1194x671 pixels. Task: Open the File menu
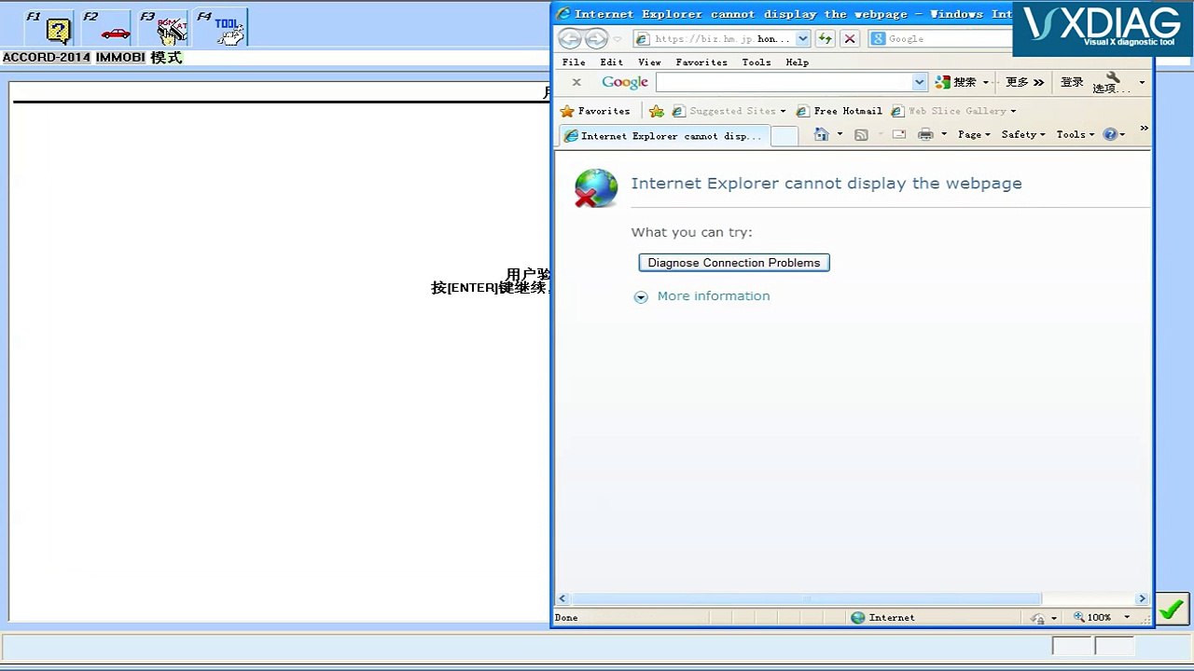574,62
